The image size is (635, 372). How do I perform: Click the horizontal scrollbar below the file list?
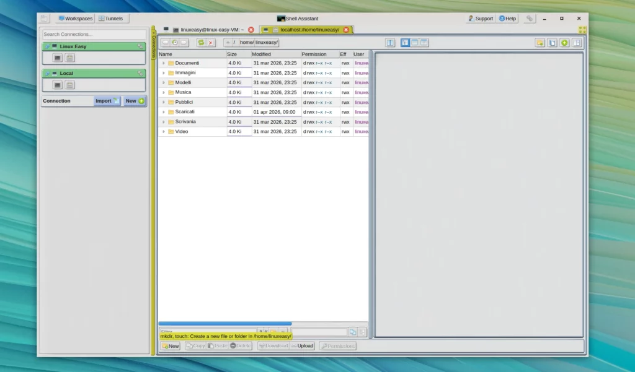point(224,323)
